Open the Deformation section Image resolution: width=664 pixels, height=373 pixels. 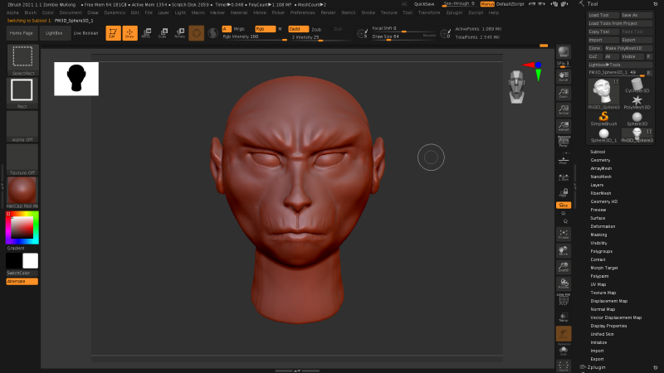click(x=603, y=226)
